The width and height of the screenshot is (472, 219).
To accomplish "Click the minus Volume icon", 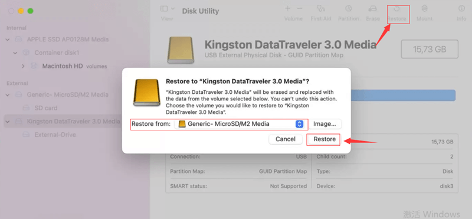I will [x=299, y=8].
